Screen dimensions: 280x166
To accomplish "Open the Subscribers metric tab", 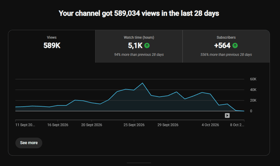I will coord(226,46).
